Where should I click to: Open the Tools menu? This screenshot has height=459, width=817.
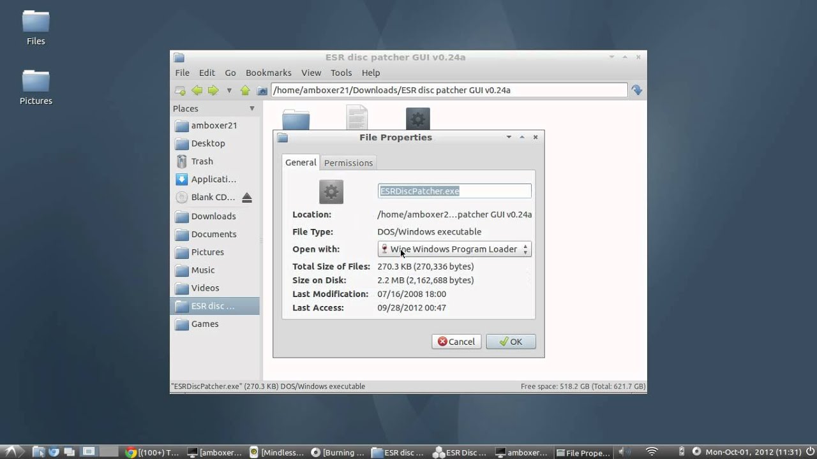[341, 73]
